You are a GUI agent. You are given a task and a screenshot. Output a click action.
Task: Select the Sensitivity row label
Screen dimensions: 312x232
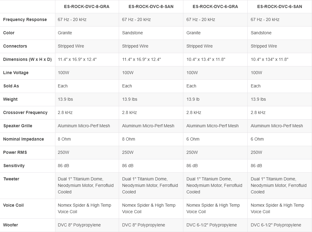[14, 166]
